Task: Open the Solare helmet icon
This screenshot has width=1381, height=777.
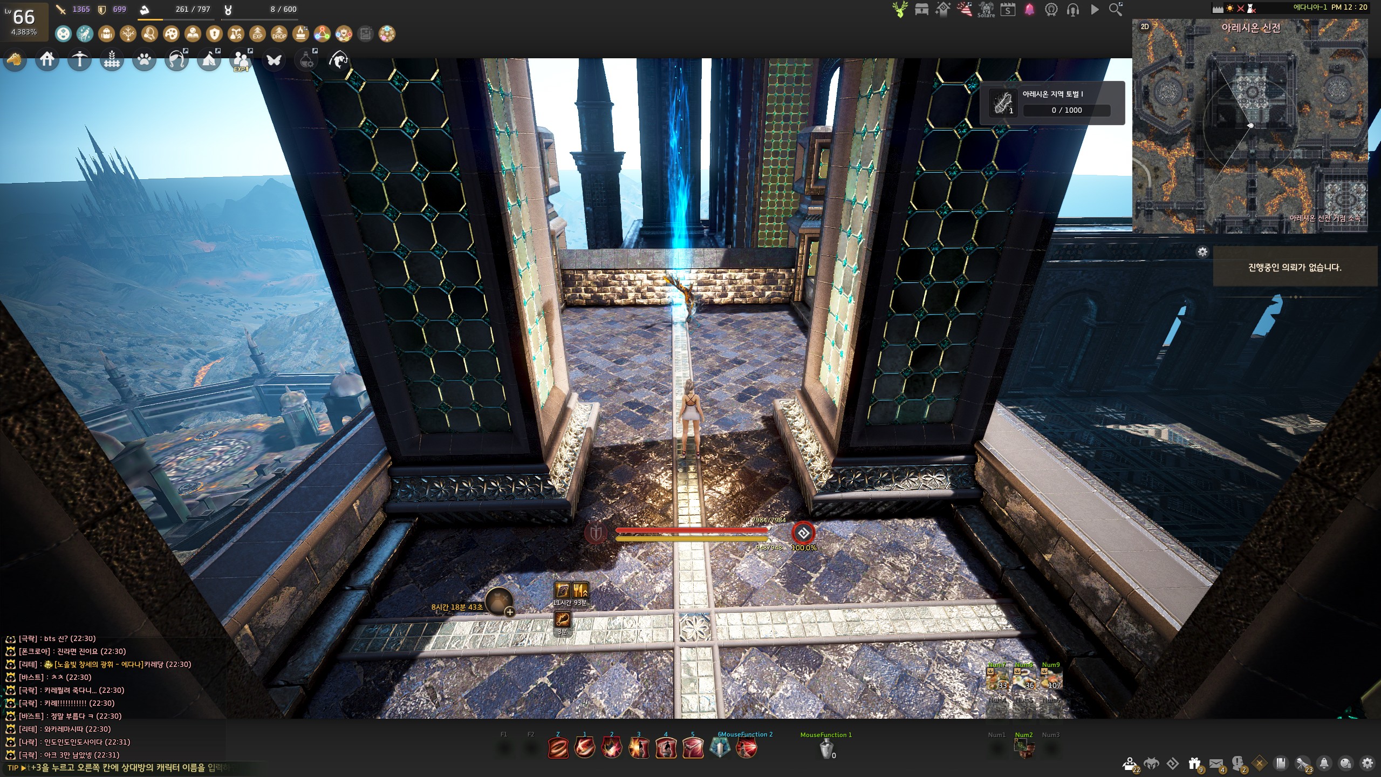Action: pos(986,10)
